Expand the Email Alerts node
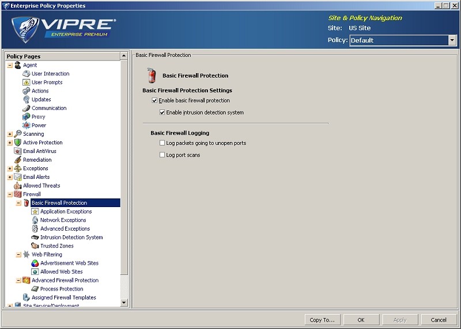Screen dimensions: 461x329 10,177
